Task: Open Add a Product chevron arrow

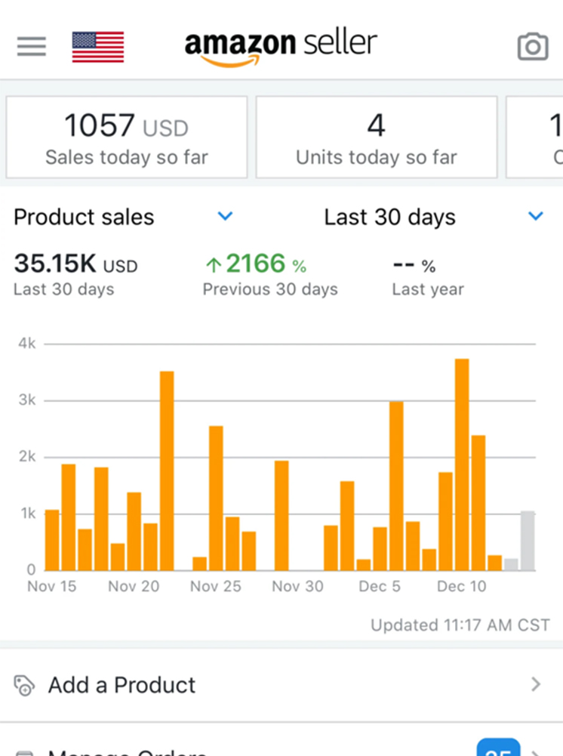Action: pos(536,685)
